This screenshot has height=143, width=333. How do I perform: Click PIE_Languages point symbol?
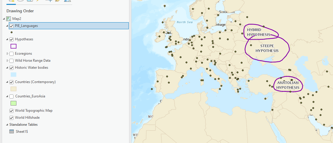coord(11,32)
